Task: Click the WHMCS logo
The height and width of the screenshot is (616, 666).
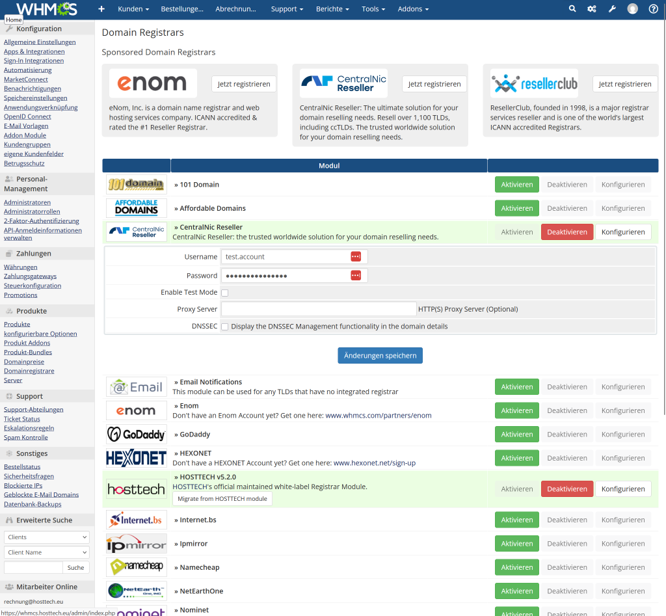Action: [47, 8]
